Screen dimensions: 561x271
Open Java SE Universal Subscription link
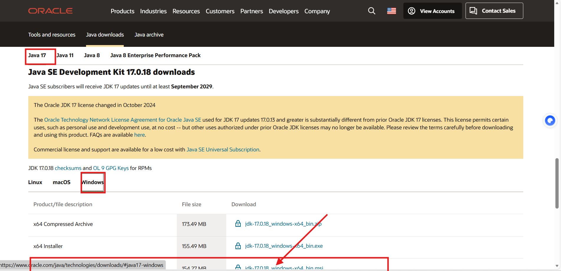[223, 150]
